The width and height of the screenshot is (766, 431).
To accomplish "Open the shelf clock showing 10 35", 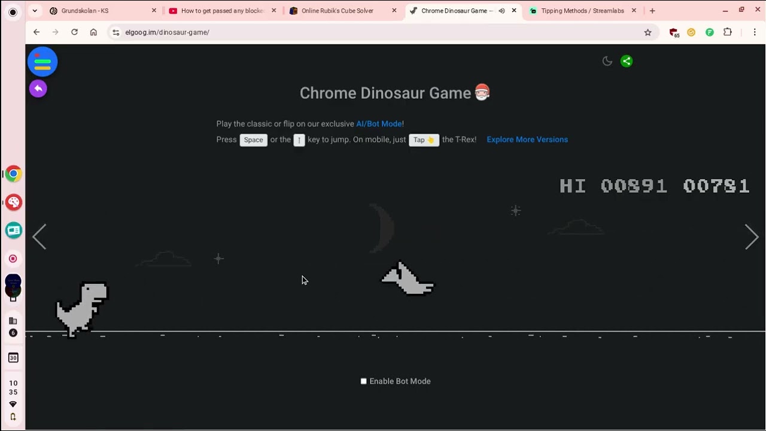I will tap(13, 387).
